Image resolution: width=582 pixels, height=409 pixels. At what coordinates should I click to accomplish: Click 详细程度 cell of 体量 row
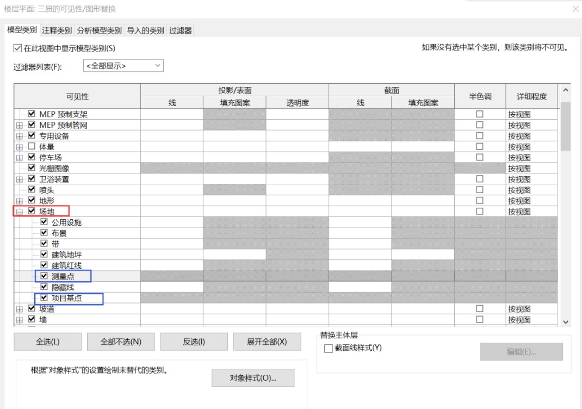click(x=531, y=147)
